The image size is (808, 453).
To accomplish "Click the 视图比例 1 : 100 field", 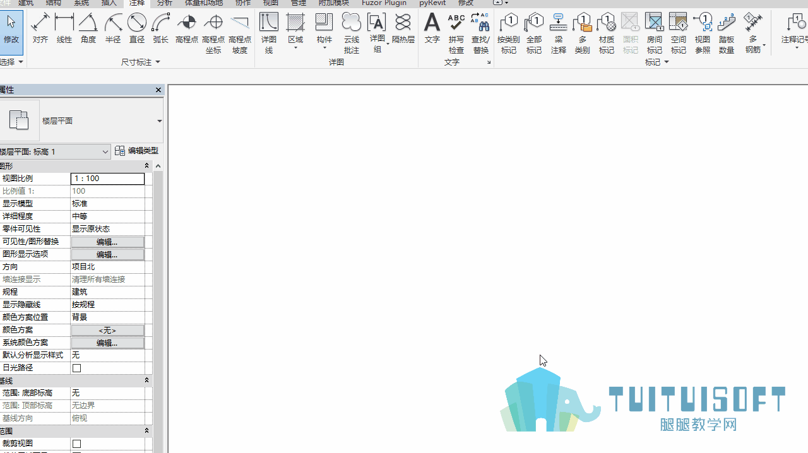I will coord(107,179).
